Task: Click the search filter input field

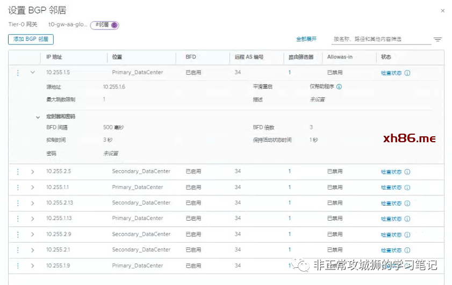Action: click(x=381, y=39)
